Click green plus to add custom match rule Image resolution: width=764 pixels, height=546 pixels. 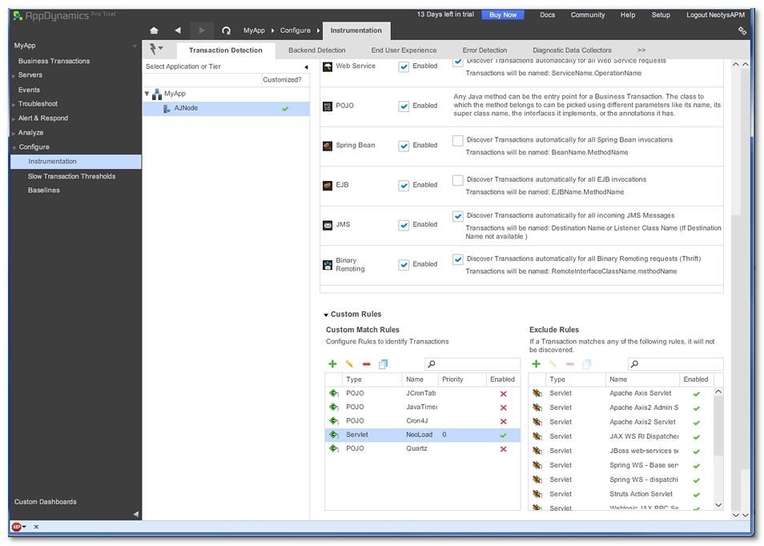[x=333, y=364]
